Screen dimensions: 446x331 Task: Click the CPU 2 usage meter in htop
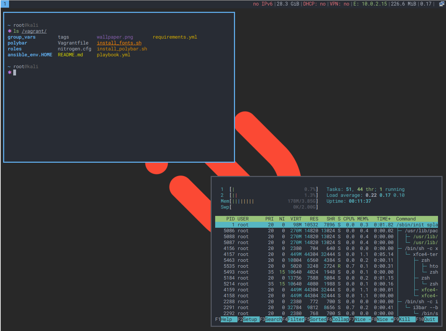[x=269, y=195]
